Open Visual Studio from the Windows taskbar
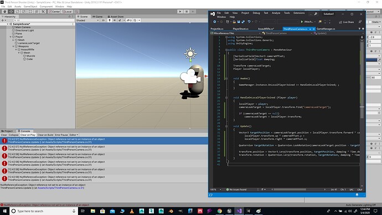Screen dimensions: 382x215 [x=239, y=211]
